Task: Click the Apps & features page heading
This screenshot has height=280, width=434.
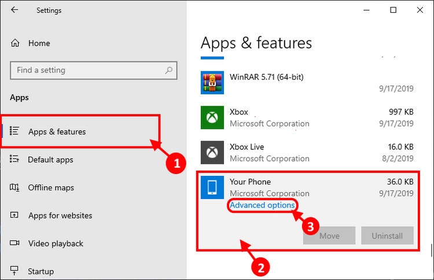Action: (256, 43)
